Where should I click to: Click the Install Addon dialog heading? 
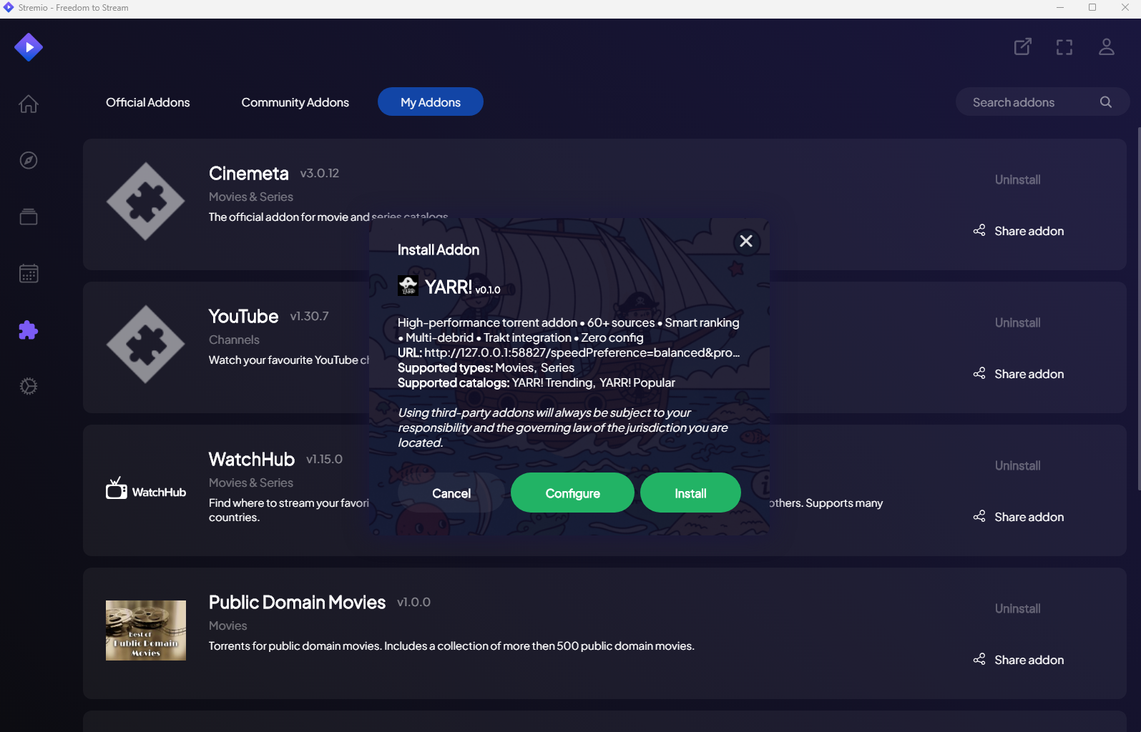[439, 249]
